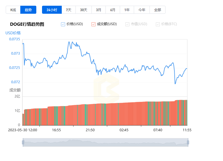Click the middle of the zoom range bar
This screenshot has width=223, height=161.
click(105, 142)
